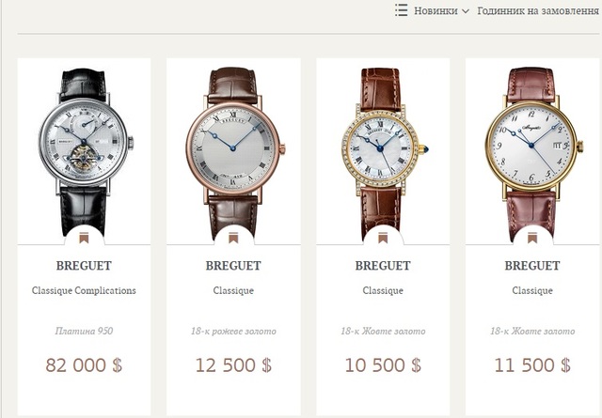Expand the Новинки sorting dropdown arrow
602x418 pixels.
[466, 11]
